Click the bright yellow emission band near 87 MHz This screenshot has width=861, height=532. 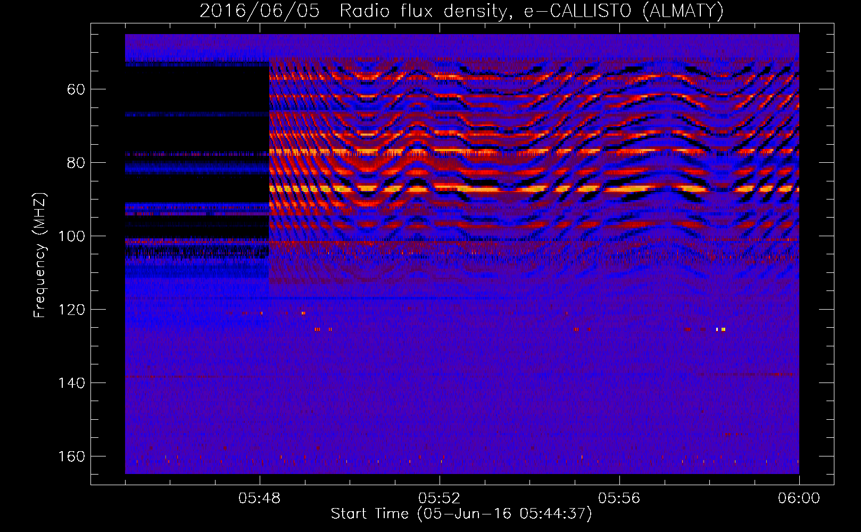534,189
